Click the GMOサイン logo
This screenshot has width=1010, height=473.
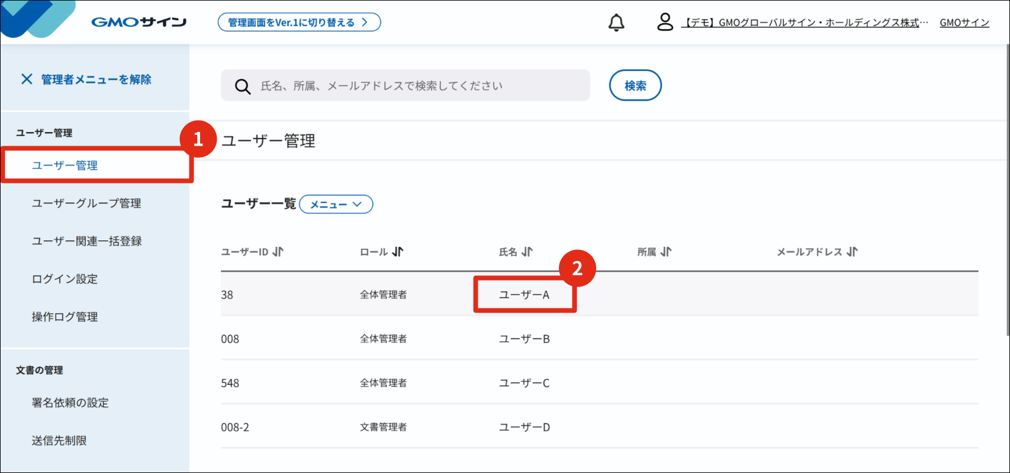(x=139, y=22)
